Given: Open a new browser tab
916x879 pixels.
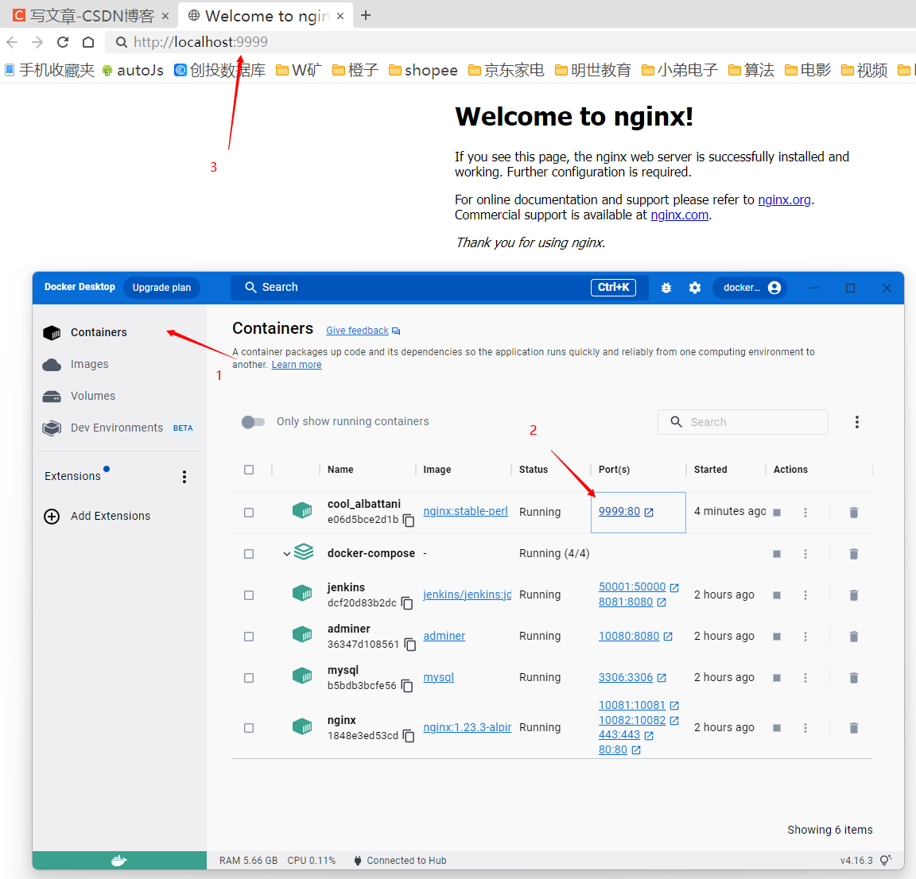Looking at the screenshot, I should tap(366, 15).
